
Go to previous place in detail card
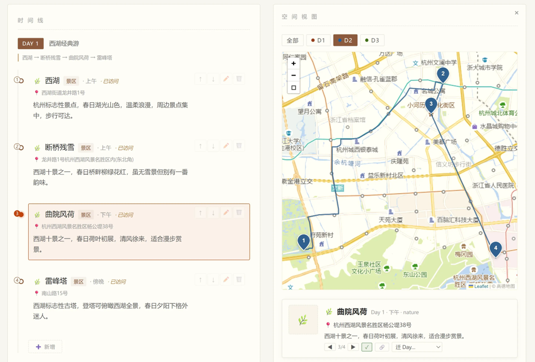pyautogui.click(x=329, y=347)
